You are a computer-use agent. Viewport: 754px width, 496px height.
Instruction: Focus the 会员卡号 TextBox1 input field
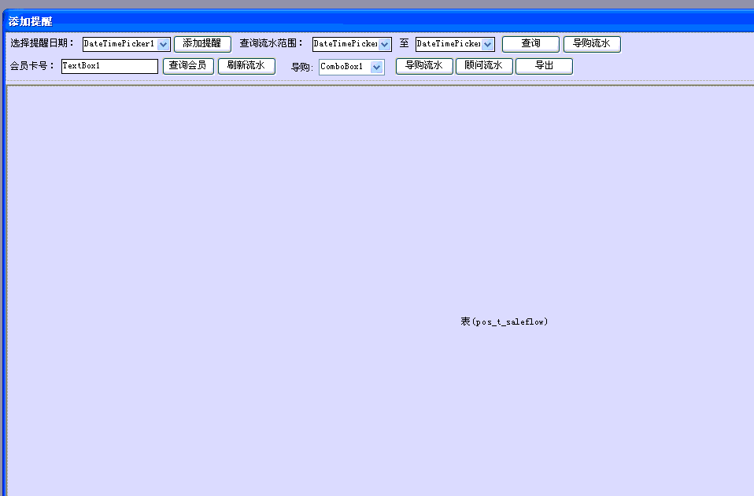click(x=109, y=66)
